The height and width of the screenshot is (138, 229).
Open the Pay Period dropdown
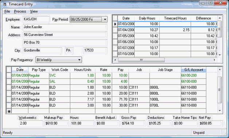(105, 19)
